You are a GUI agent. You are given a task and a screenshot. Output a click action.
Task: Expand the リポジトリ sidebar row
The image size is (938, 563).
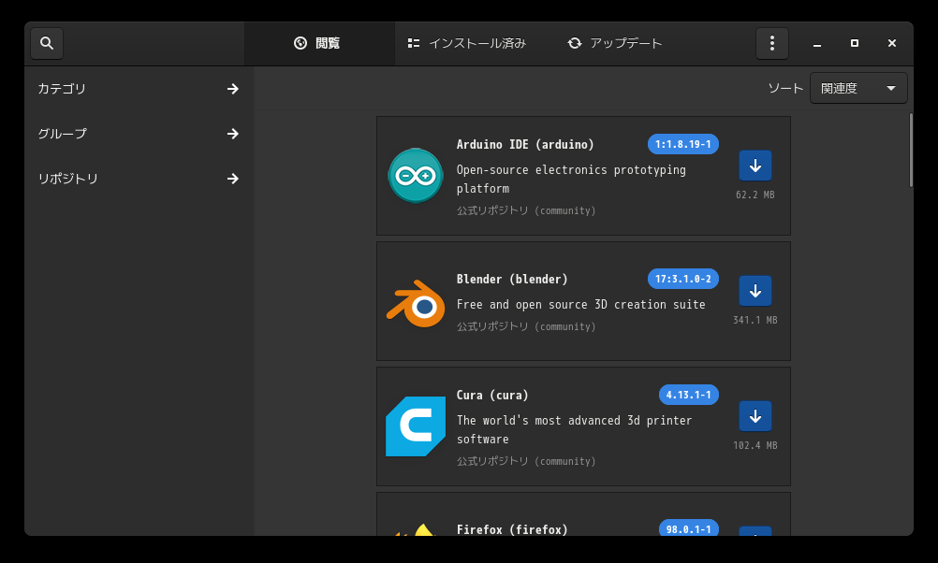[139, 179]
